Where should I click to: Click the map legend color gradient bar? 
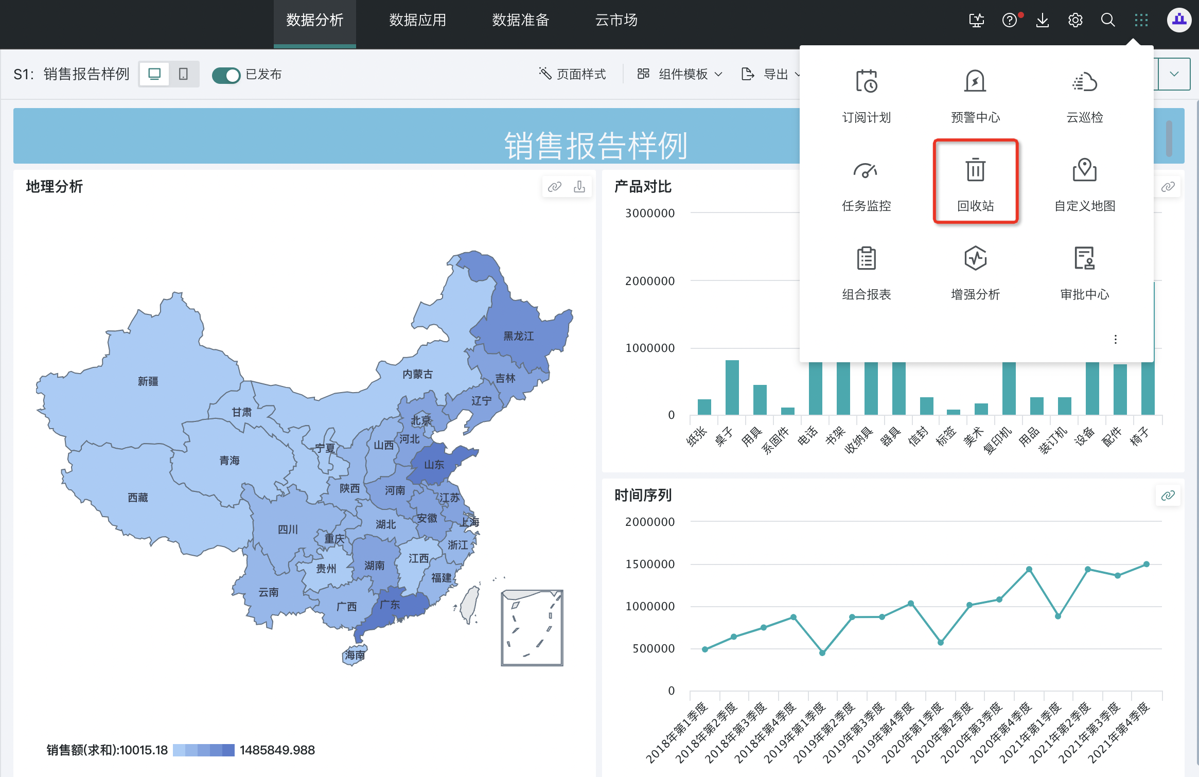(x=203, y=750)
